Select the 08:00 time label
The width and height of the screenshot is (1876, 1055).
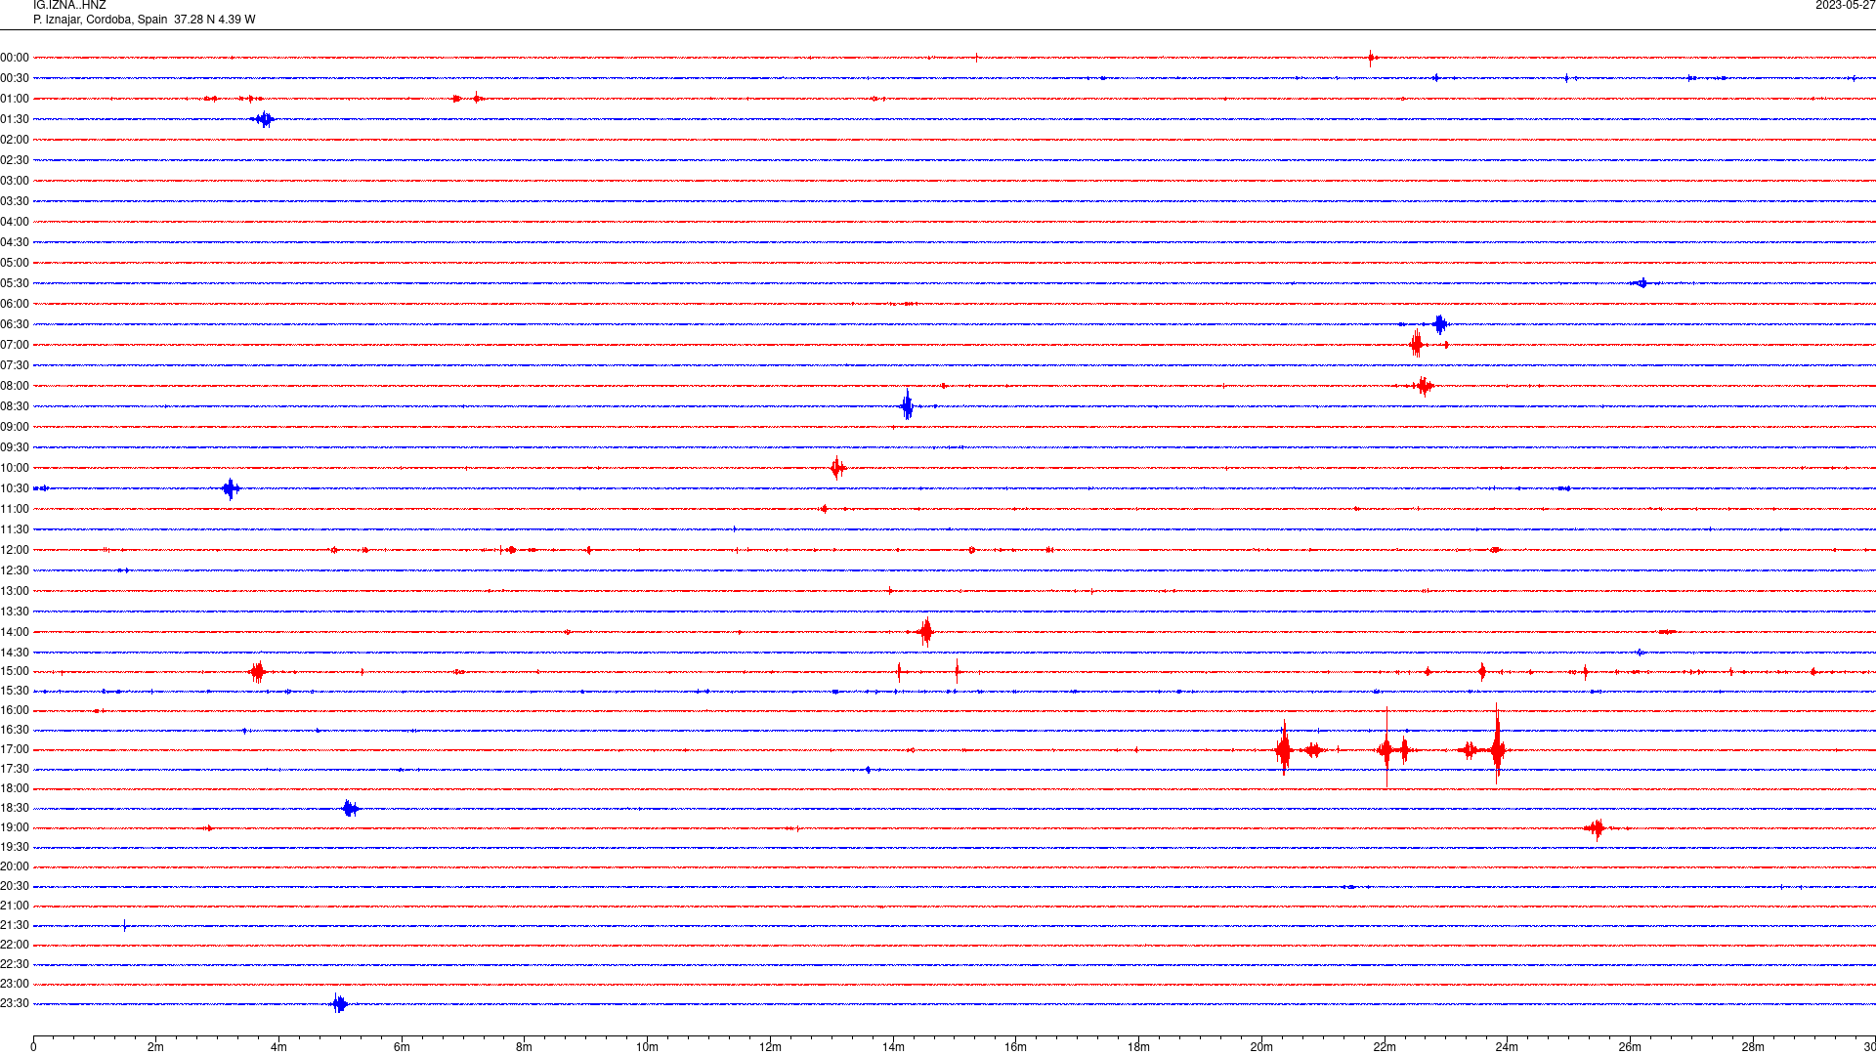pos(15,386)
